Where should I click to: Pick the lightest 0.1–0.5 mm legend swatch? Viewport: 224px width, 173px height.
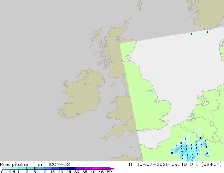click(6, 168)
